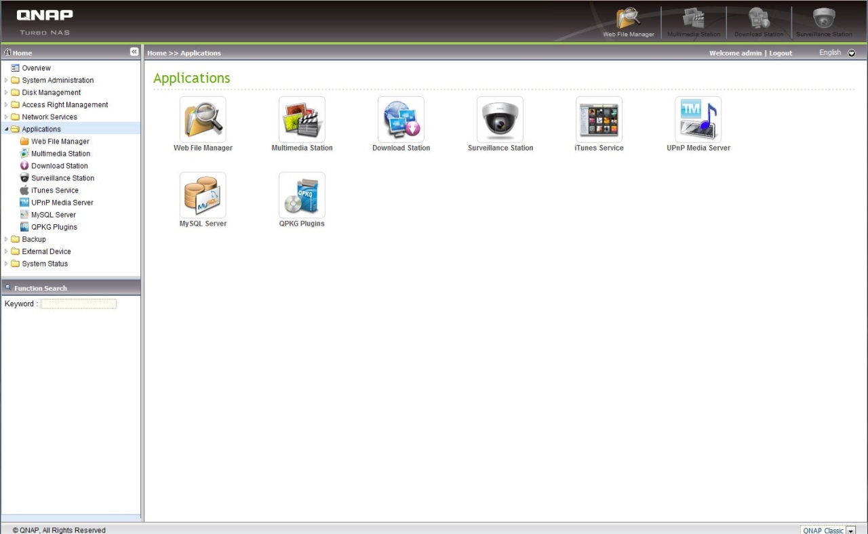Click Multimedia Station label under icon
Image resolution: width=868 pixels, height=534 pixels.
pos(302,148)
